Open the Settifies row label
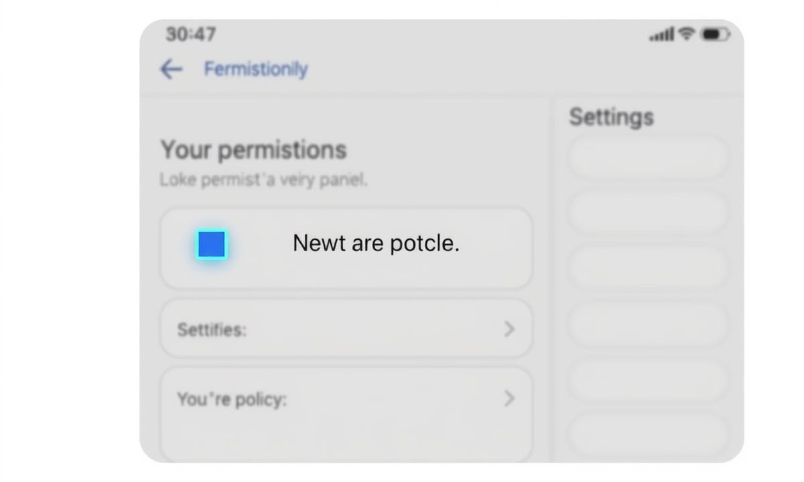Screen dimensions: 804x482 click(212, 330)
